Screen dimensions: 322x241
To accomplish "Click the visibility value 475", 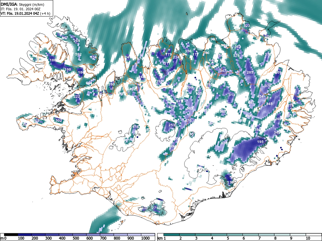I will click(x=172, y=107).
